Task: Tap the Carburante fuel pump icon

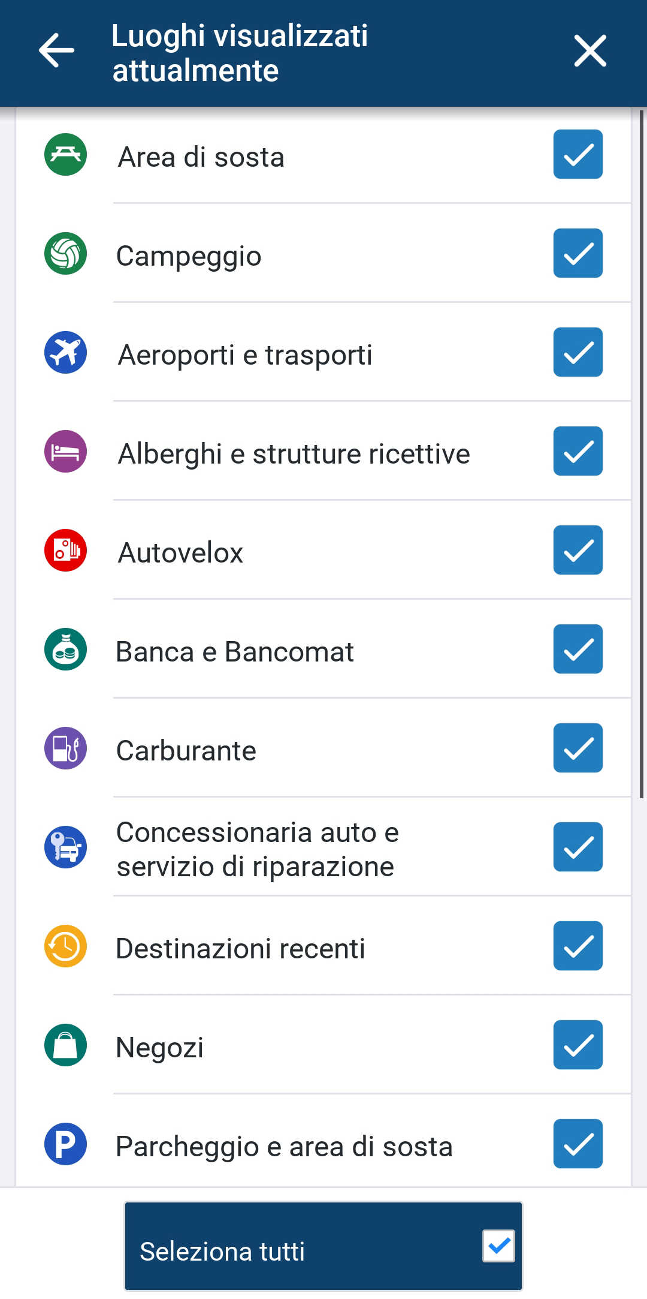Action: pyautogui.click(x=66, y=748)
